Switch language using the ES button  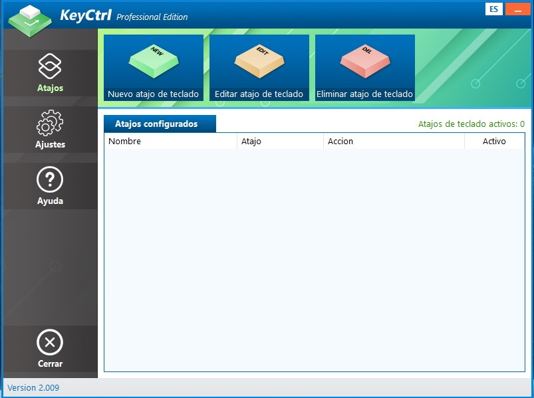point(494,9)
